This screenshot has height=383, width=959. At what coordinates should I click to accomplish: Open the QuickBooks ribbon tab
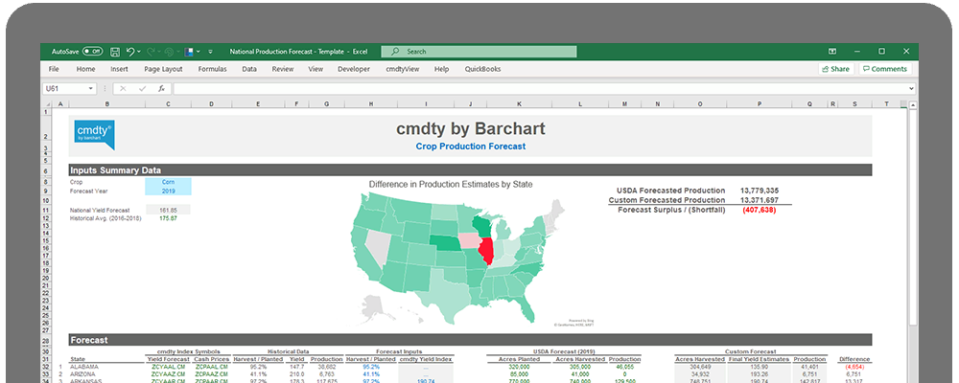click(482, 69)
